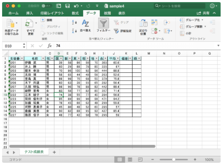Click the Redo icon

(88, 6)
